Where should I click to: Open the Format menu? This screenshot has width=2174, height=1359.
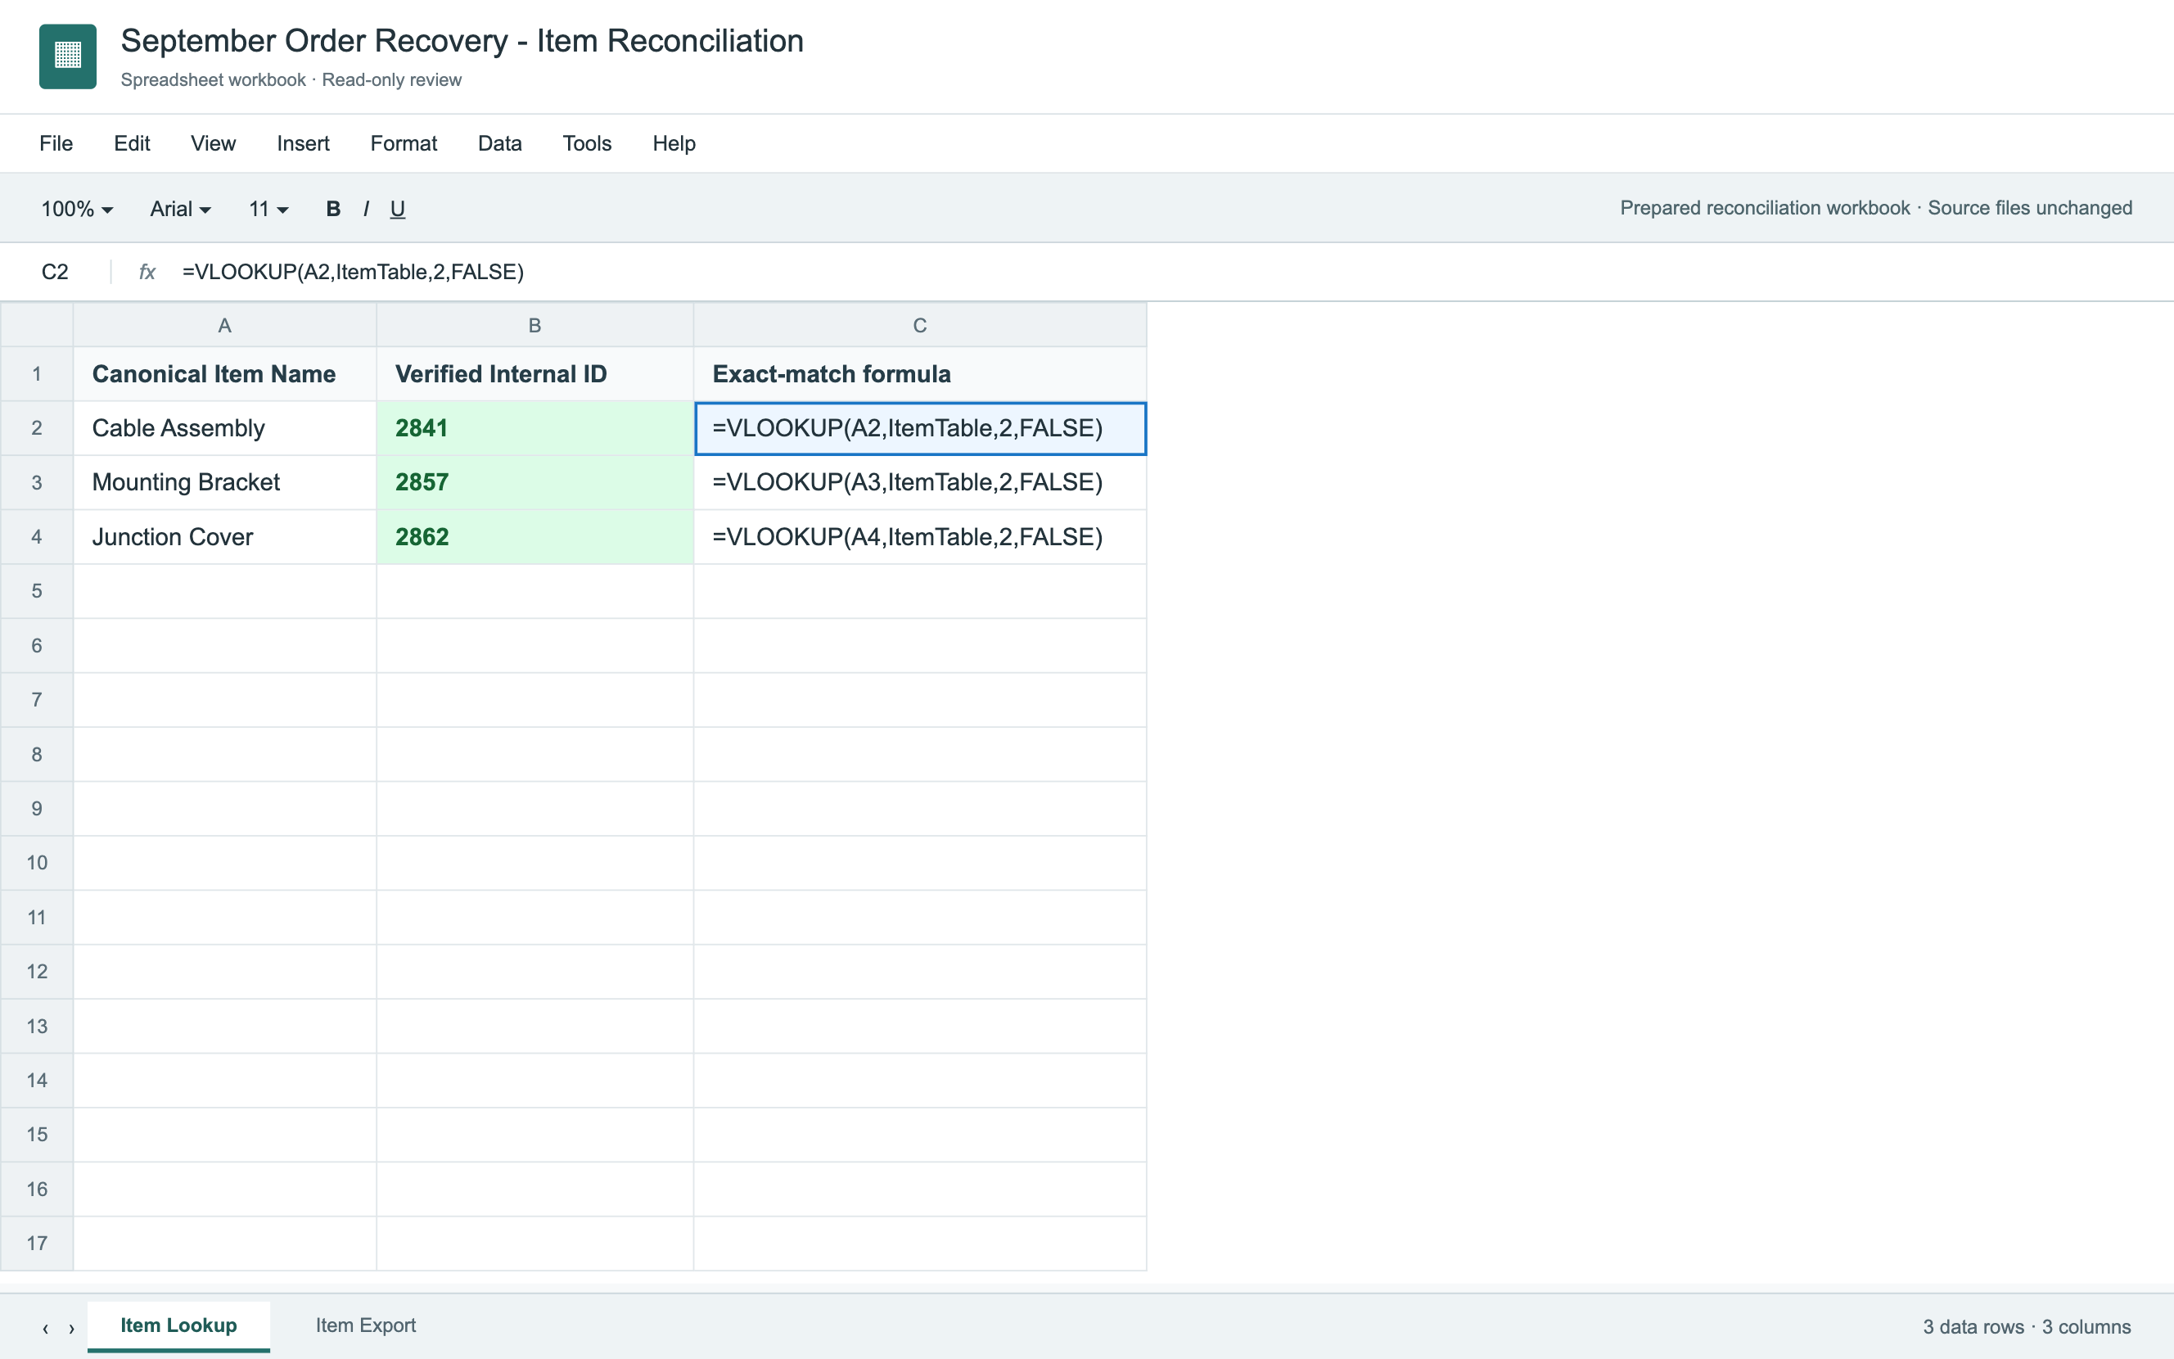click(404, 143)
